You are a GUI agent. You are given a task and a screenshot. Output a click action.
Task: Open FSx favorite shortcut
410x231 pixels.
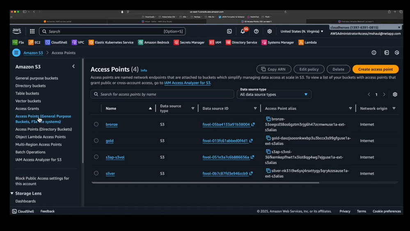[18, 42]
